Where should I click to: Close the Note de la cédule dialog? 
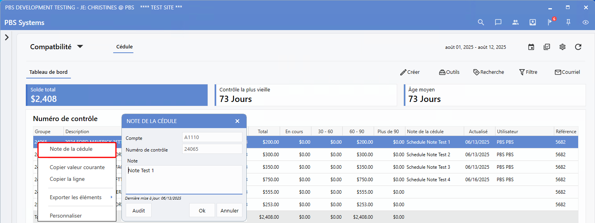pos(237,121)
